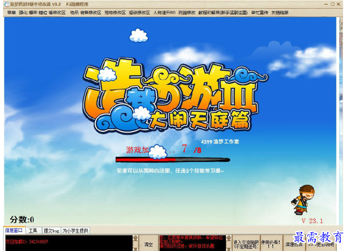The width and height of the screenshot is (347, 251).
Task: Open the 物品 装备修改区 menu
Action: click(86, 13)
